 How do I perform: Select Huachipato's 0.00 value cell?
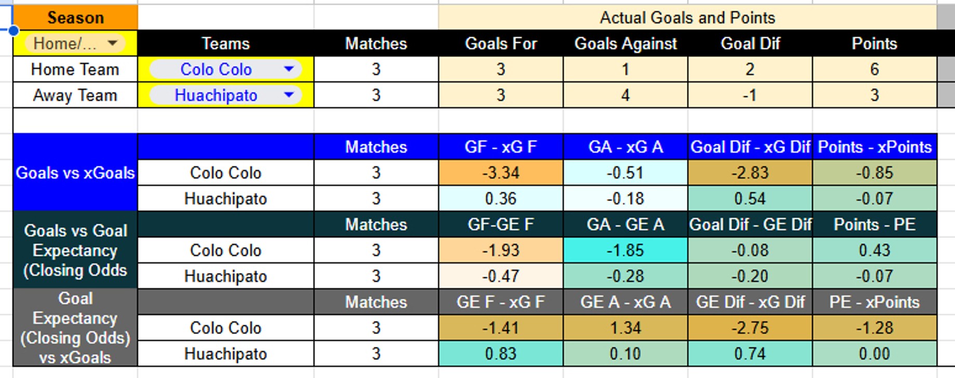click(874, 354)
